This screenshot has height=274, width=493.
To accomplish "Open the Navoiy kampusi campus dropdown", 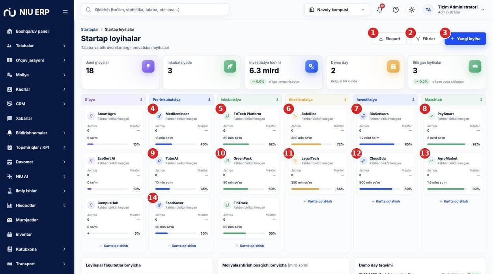I will (337, 9).
